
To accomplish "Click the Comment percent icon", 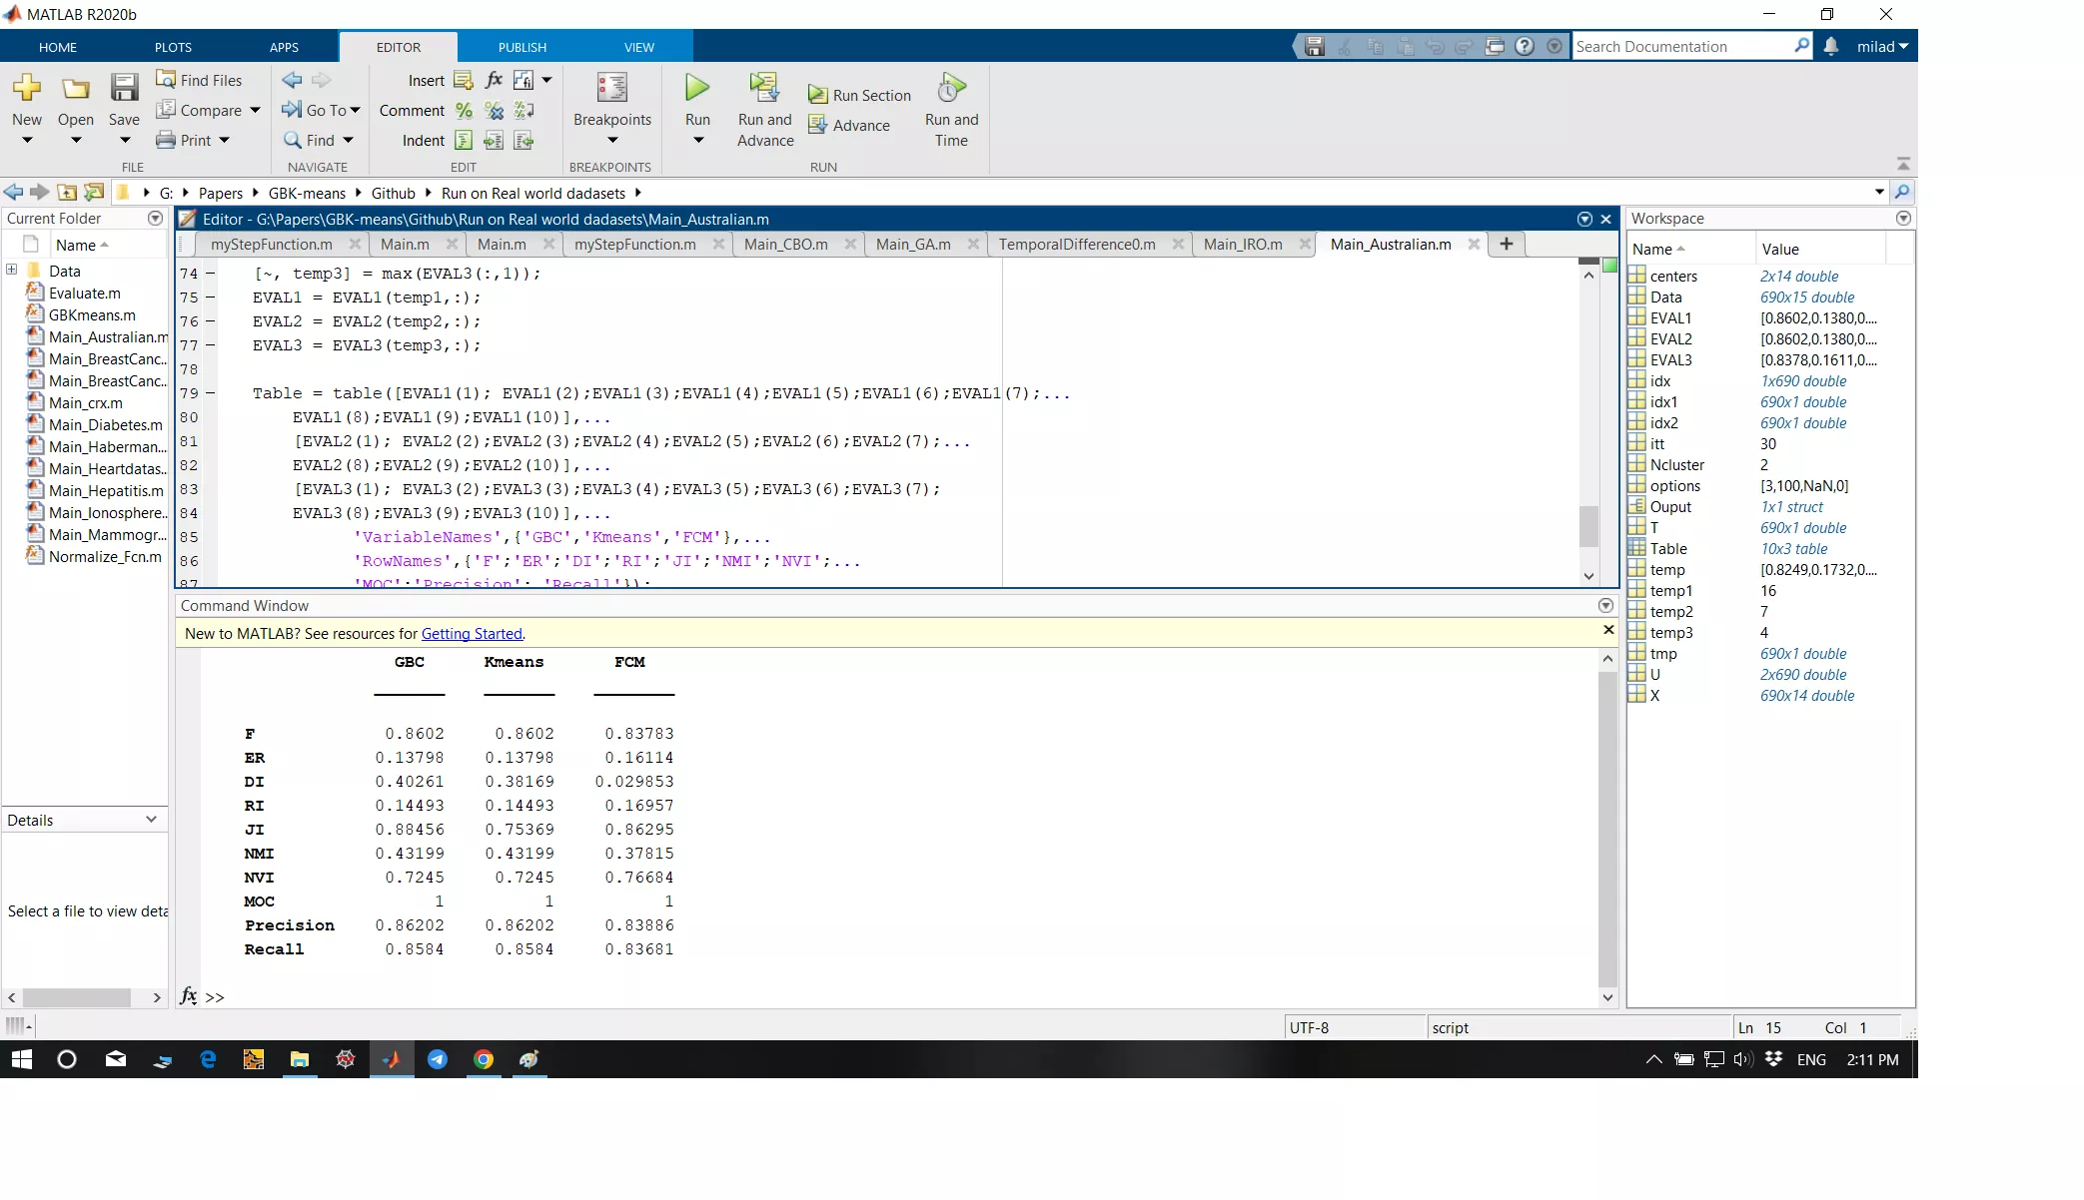I will (464, 110).
